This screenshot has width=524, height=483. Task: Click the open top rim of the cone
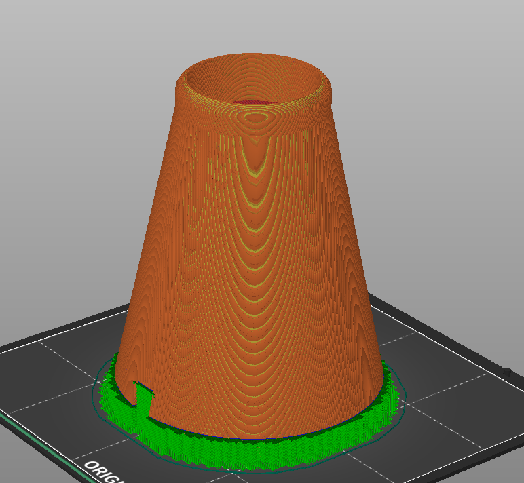254,80
